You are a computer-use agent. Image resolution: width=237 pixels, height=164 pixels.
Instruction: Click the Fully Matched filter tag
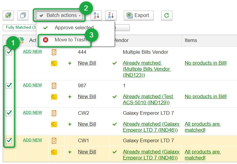19,27
